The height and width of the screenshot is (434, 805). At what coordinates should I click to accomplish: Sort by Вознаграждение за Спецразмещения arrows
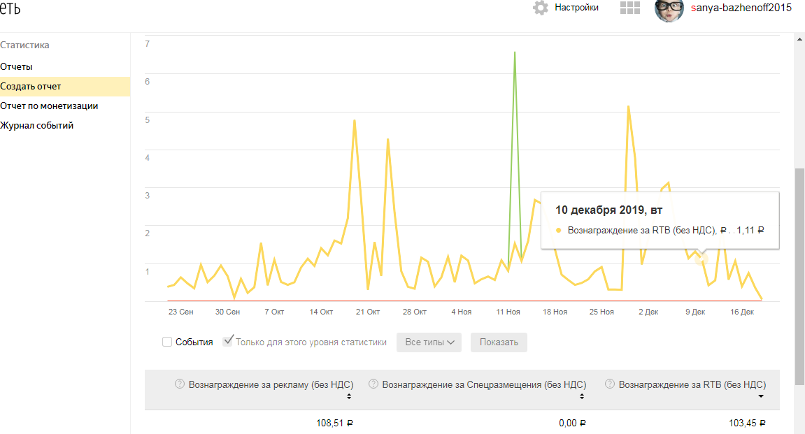coord(582,397)
